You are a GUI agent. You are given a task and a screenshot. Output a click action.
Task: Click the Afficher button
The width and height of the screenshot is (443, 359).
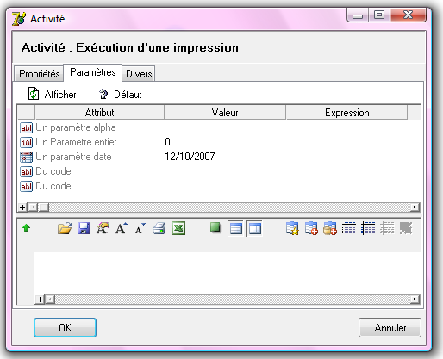53,94
